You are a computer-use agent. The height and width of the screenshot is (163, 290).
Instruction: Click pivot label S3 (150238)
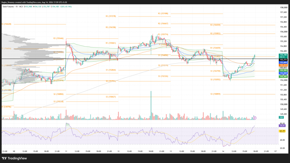[x=58, y=102]
